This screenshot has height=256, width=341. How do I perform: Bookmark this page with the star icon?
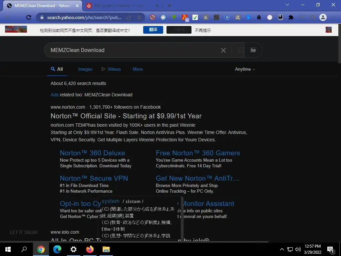tap(139, 17)
